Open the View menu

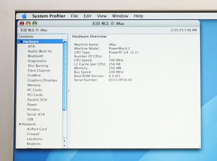(102, 16)
